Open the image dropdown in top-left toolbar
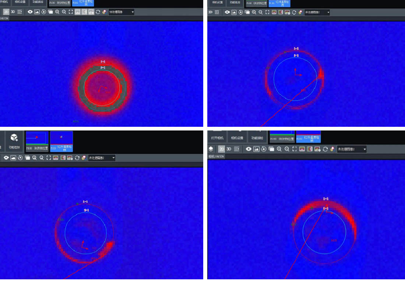The width and height of the screenshot is (405, 283). [121, 12]
